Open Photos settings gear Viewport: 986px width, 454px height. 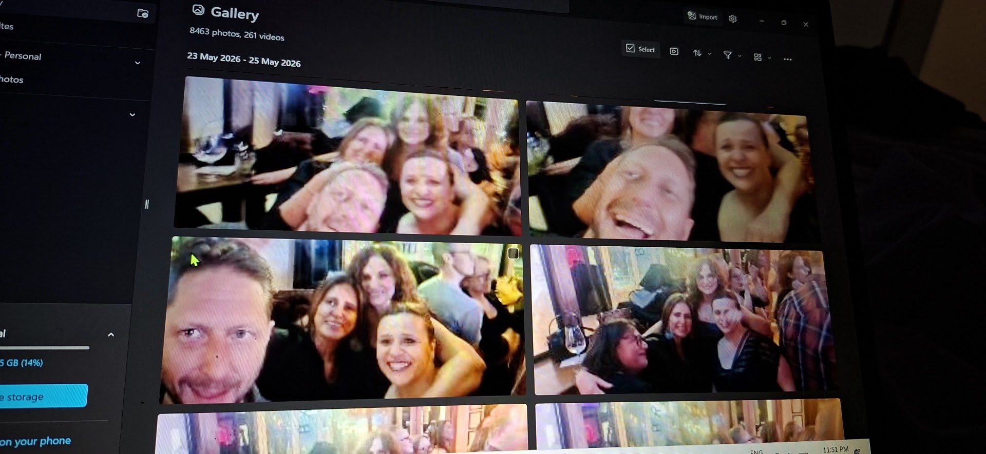(733, 18)
